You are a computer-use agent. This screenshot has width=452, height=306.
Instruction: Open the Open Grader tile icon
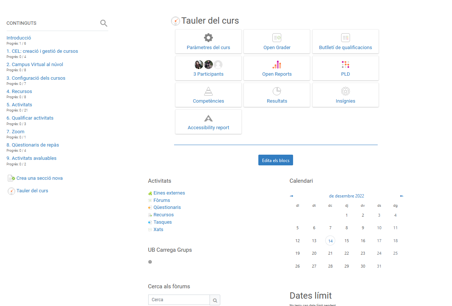(x=277, y=38)
